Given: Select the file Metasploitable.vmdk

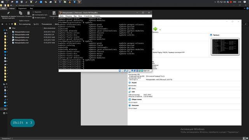Looking at the screenshot, I should pos(22,35).
